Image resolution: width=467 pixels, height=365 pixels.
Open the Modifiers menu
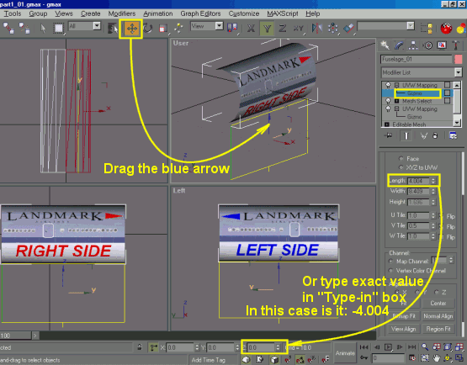(121, 13)
